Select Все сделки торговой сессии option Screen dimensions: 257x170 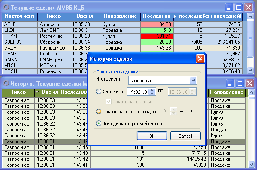pyautogui.click(x=99, y=123)
